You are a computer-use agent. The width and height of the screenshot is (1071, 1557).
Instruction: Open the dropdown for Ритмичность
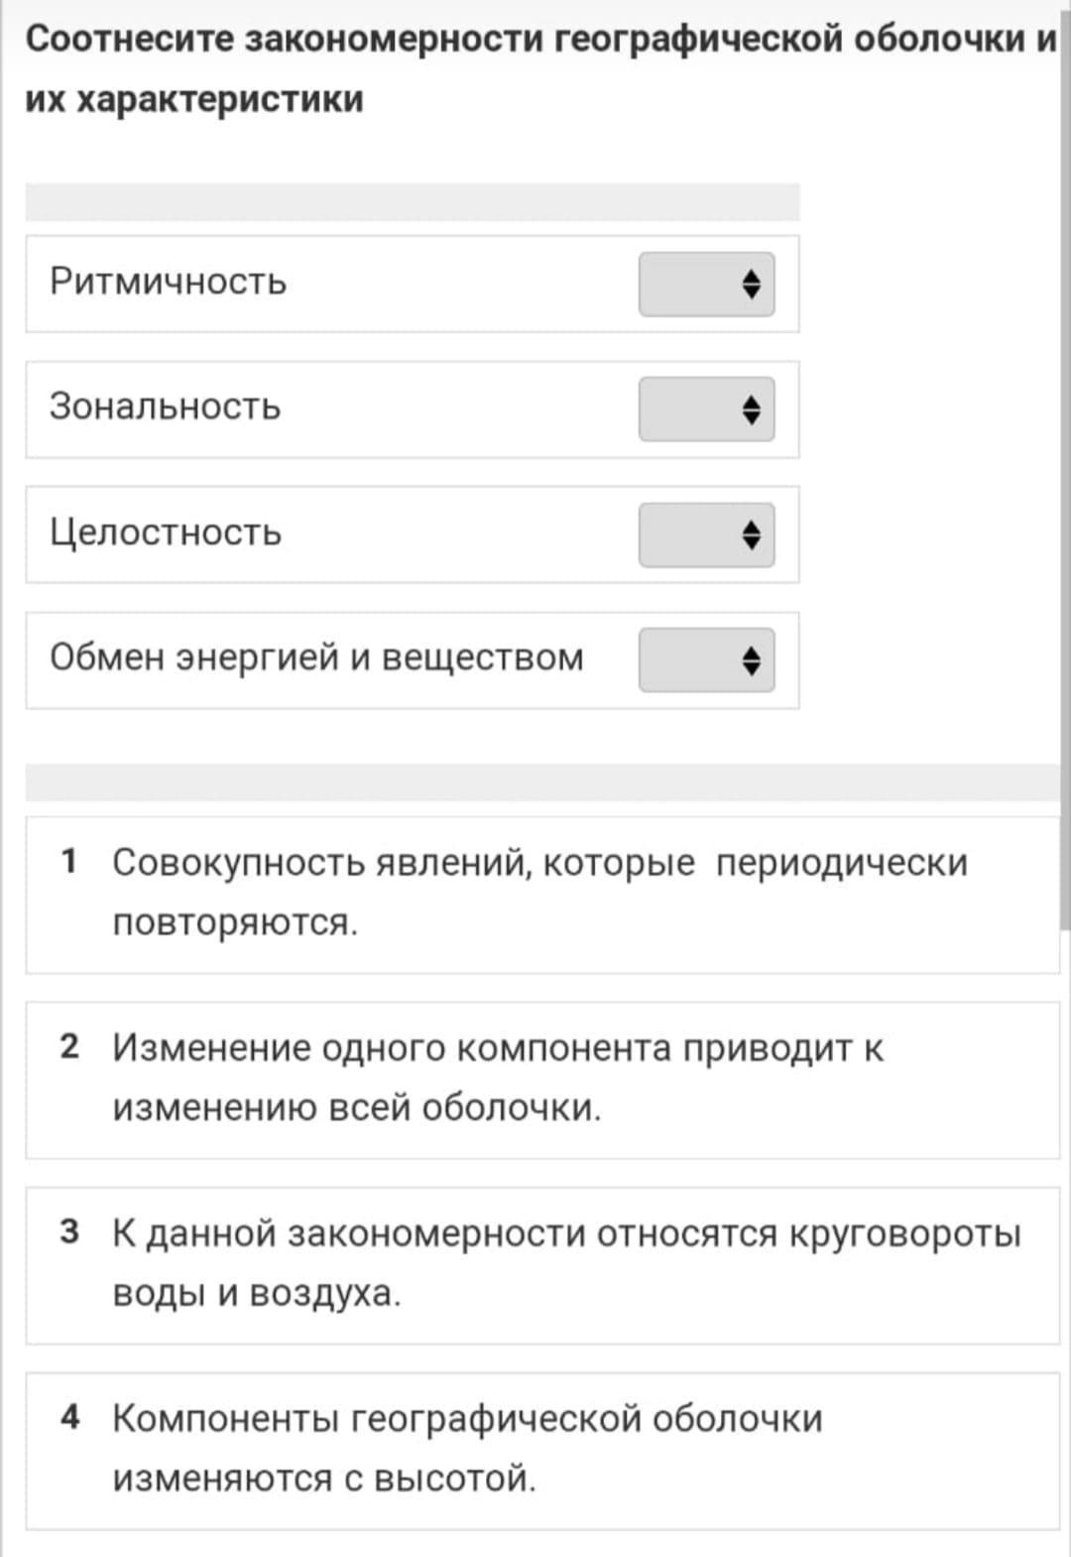tap(706, 285)
